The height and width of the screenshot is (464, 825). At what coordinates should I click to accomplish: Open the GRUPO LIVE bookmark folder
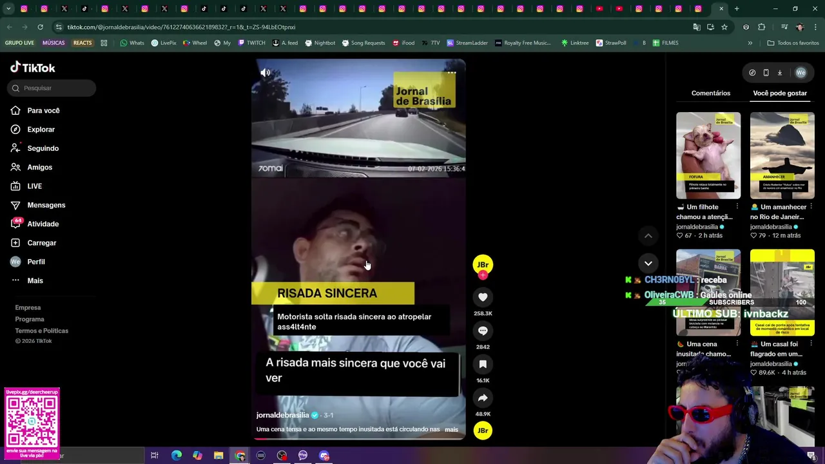pos(19,43)
